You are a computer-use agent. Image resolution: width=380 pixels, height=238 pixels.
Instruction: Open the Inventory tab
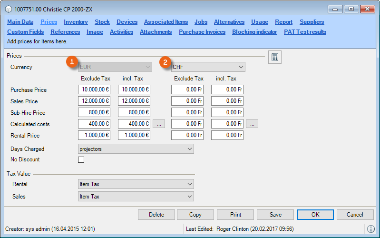[x=76, y=22]
